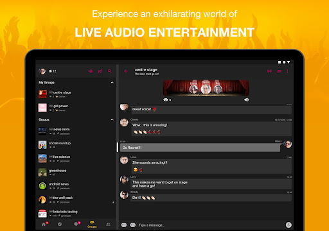The image size is (329, 231).
Task: Open the three-dot overflow menu
Action: click(x=287, y=71)
